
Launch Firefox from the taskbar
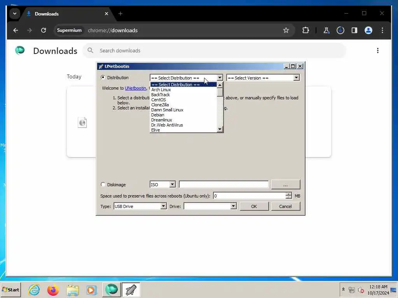pos(53,289)
